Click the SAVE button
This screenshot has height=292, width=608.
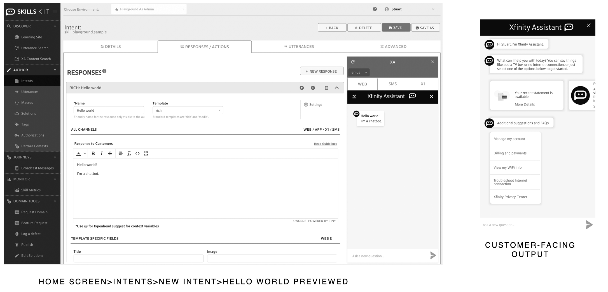pyautogui.click(x=396, y=27)
